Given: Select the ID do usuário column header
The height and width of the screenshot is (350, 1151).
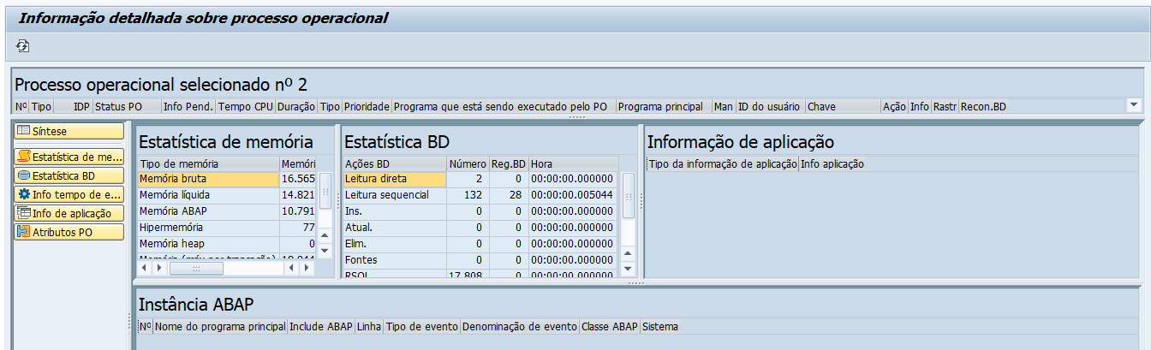Looking at the screenshot, I should pyautogui.click(x=770, y=107).
